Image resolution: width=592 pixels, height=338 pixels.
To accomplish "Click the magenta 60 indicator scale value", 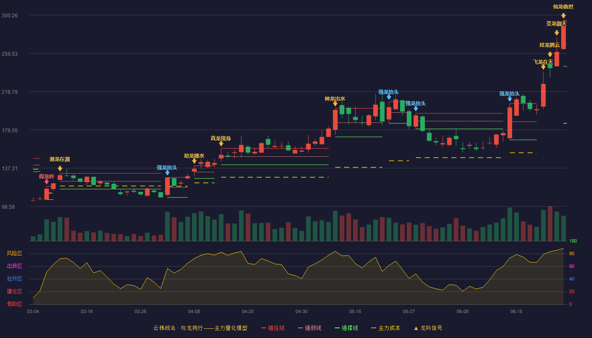I will click(x=572, y=267).
